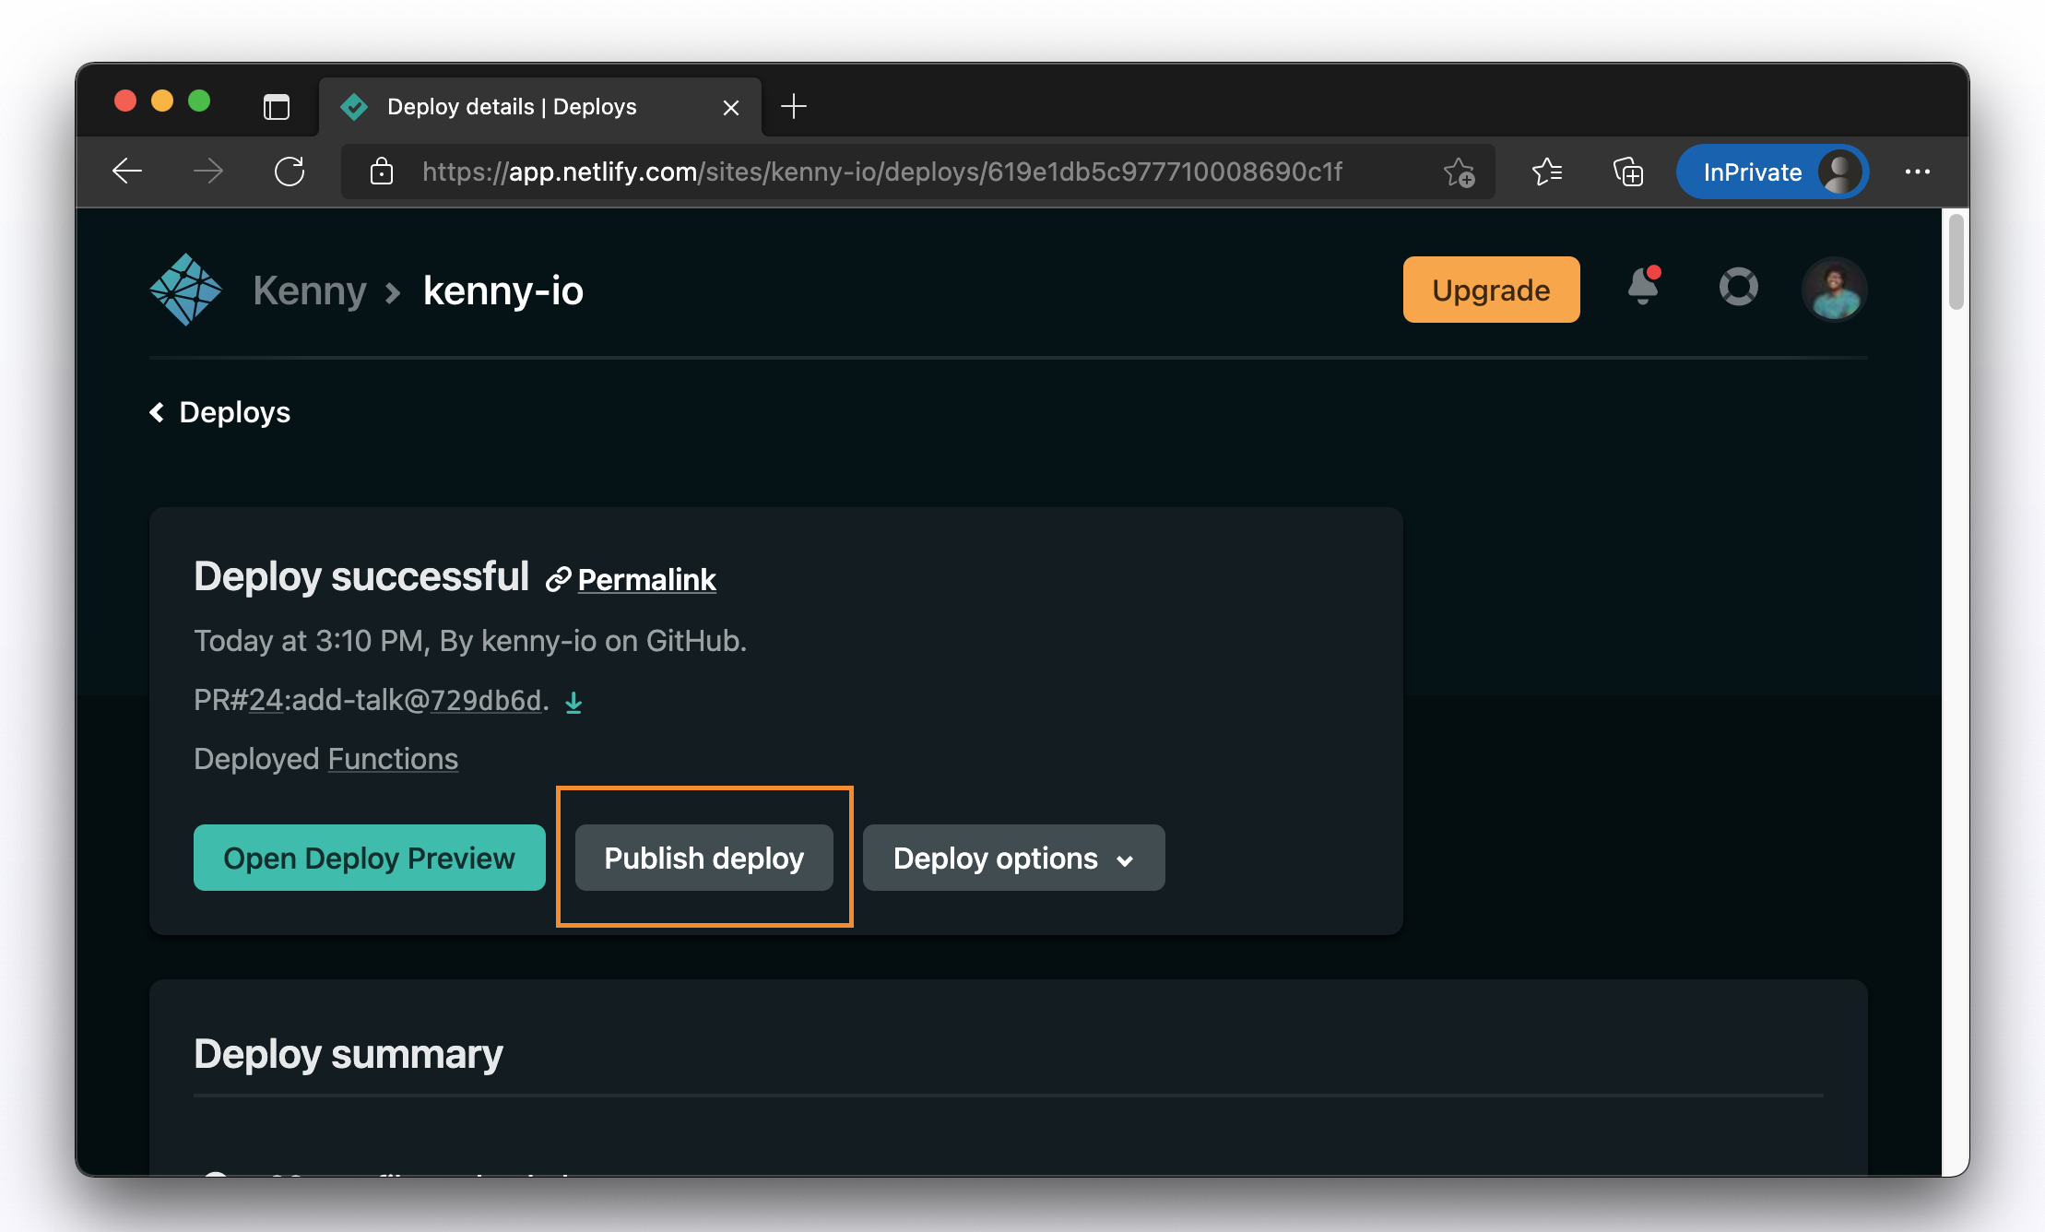The image size is (2045, 1232).
Task: Open pull request 24 link
Action: [266, 700]
